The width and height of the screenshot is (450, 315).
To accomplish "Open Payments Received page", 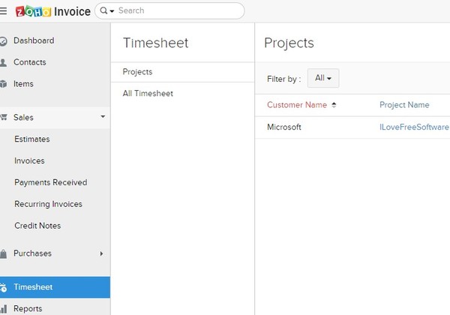I will (50, 182).
